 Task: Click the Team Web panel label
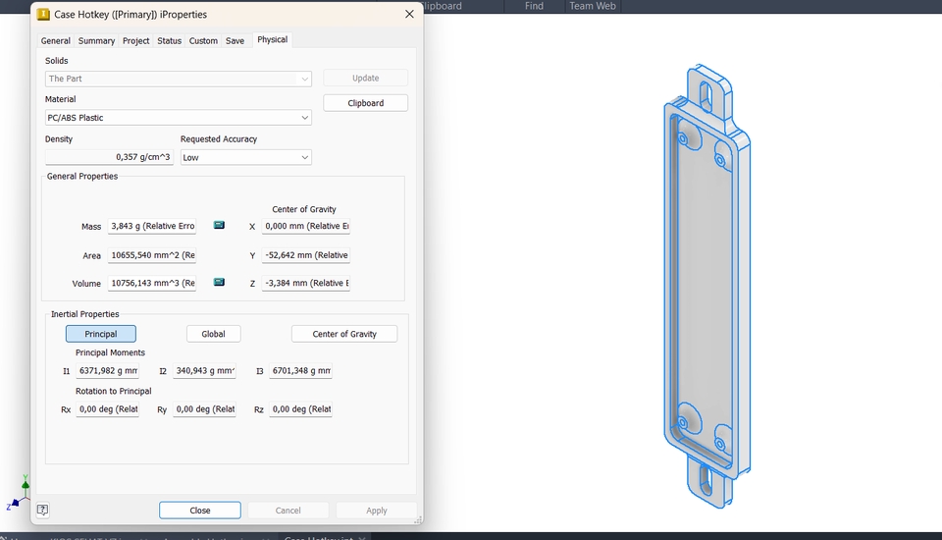coord(593,6)
